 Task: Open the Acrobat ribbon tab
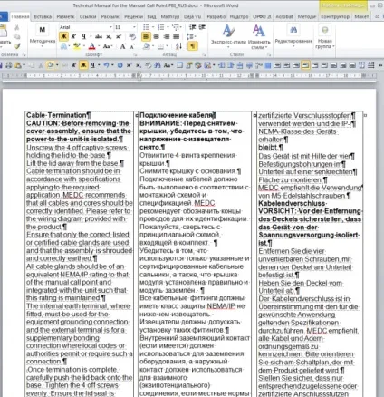click(284, 16)
